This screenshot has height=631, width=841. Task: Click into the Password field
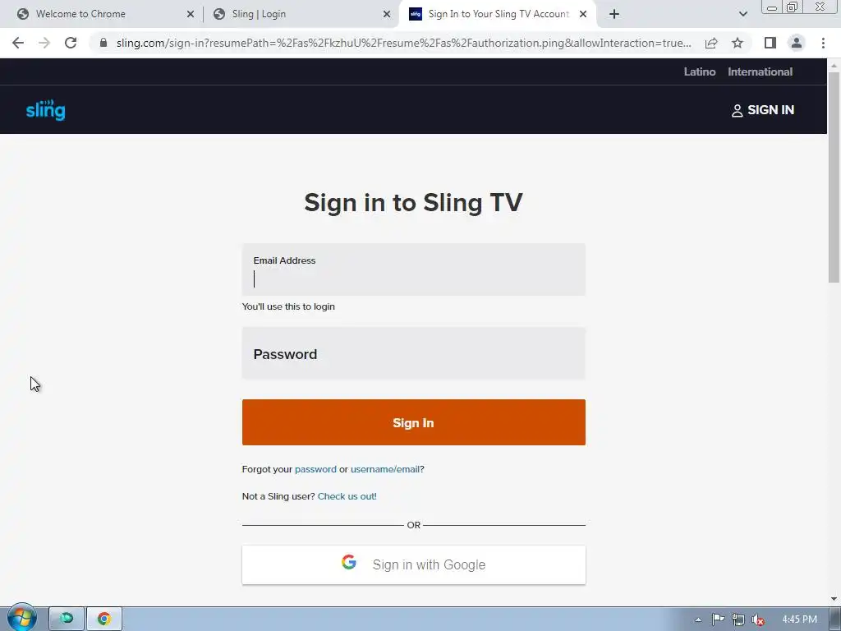[x=414, y=353]
